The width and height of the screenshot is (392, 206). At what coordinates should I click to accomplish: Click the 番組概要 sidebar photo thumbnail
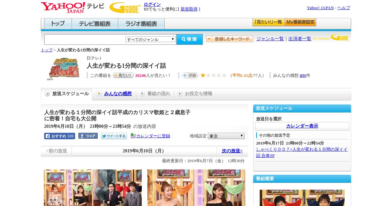(x=302, y=198)
